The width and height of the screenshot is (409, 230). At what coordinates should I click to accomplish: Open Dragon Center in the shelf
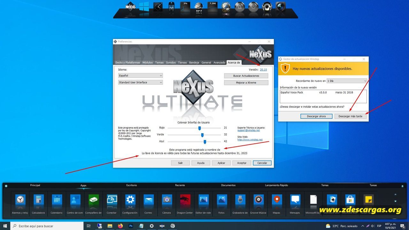(185, 203)
